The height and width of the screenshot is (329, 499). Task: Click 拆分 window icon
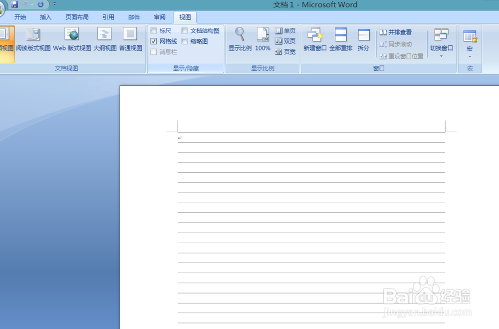tap(363, 39)
